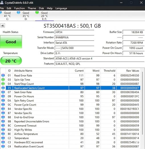145x149 pixels.
Task: Click the ID column header
Action: click(9, 71)
